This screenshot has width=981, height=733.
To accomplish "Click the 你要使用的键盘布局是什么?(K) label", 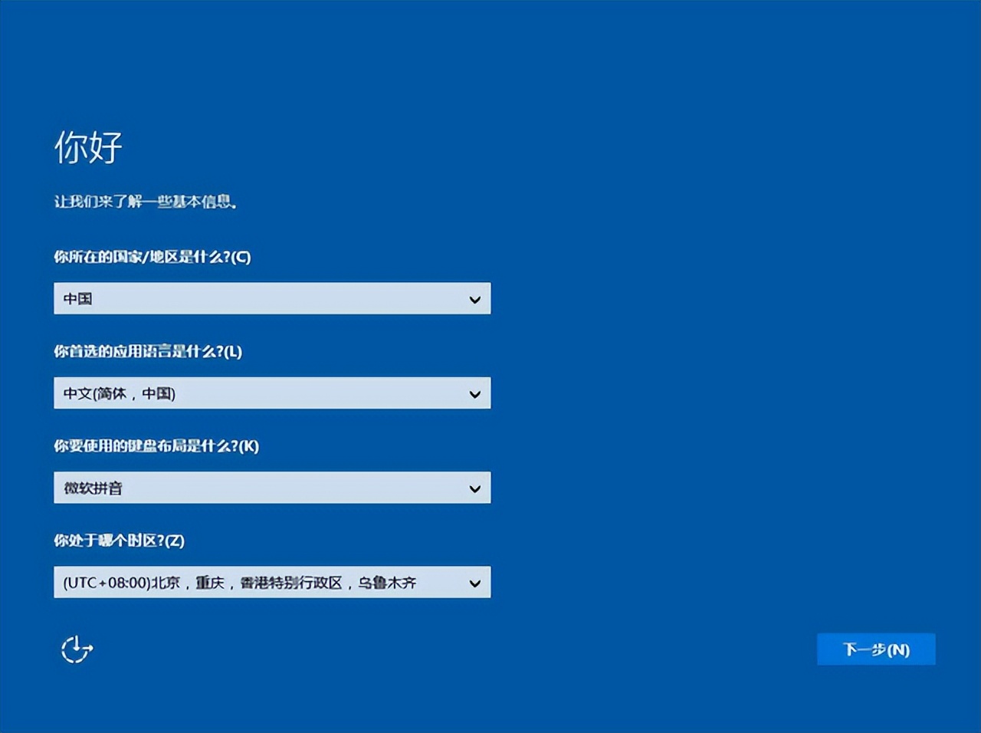I will (x=157, y=445).
